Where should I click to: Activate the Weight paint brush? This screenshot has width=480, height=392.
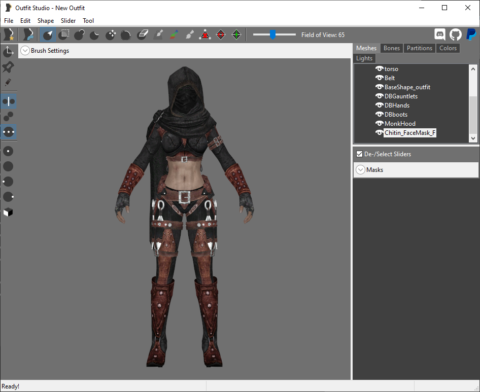(159, 35)
